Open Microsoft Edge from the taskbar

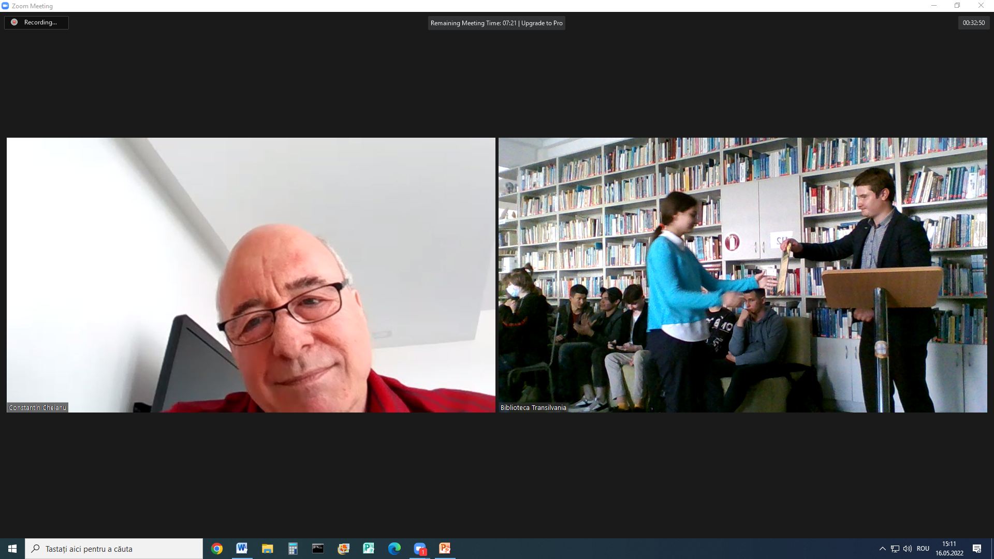tap(394, 549)
